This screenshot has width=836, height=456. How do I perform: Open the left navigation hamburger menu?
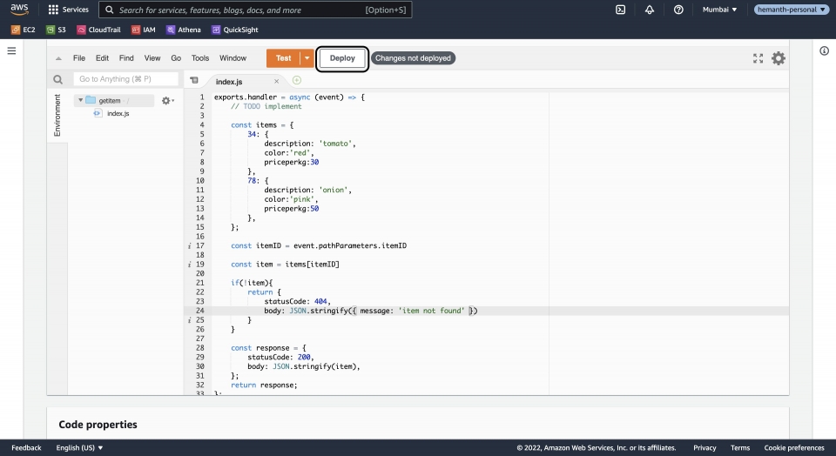tap(11, 50)
